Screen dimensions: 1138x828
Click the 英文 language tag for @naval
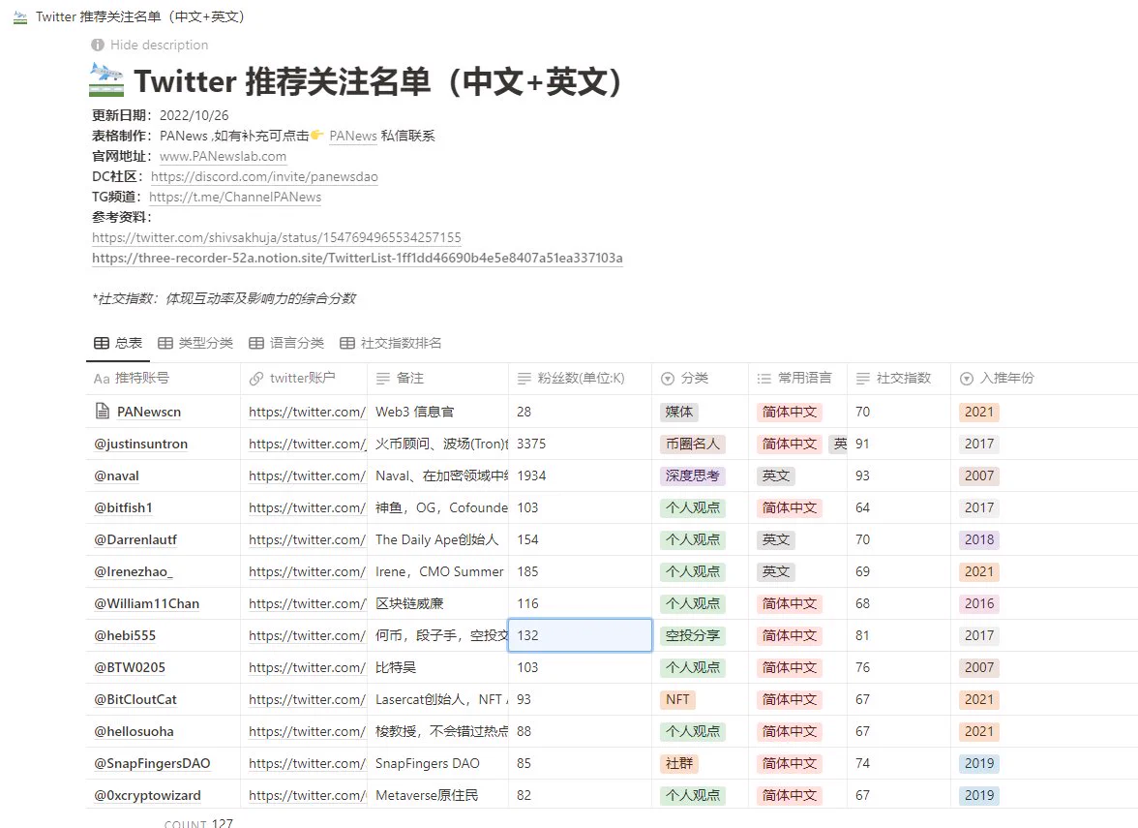point(776,475)
